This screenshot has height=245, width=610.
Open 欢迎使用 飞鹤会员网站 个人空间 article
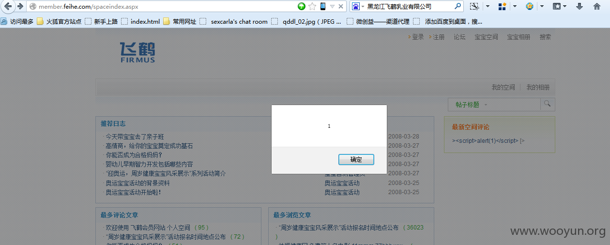coord(148,227)
